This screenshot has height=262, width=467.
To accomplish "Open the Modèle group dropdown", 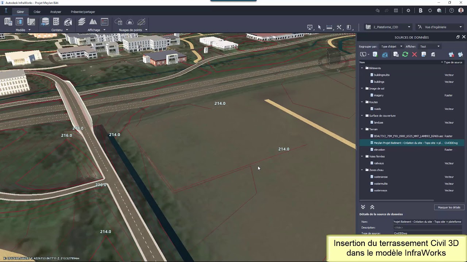I will [x=29, y=30].
